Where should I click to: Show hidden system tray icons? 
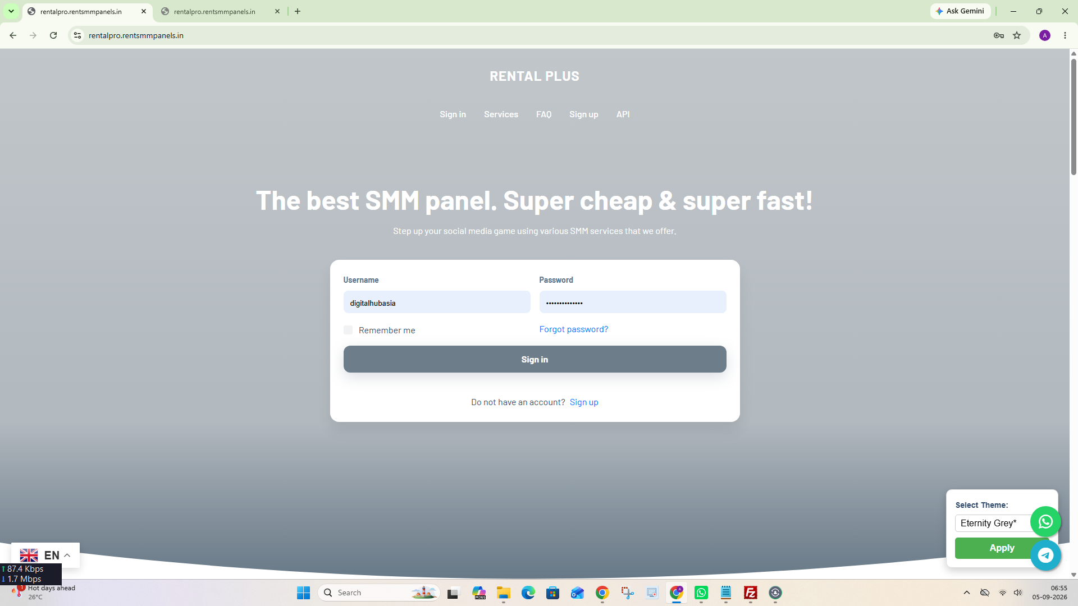pyautogui.click(x=967, y=593)
